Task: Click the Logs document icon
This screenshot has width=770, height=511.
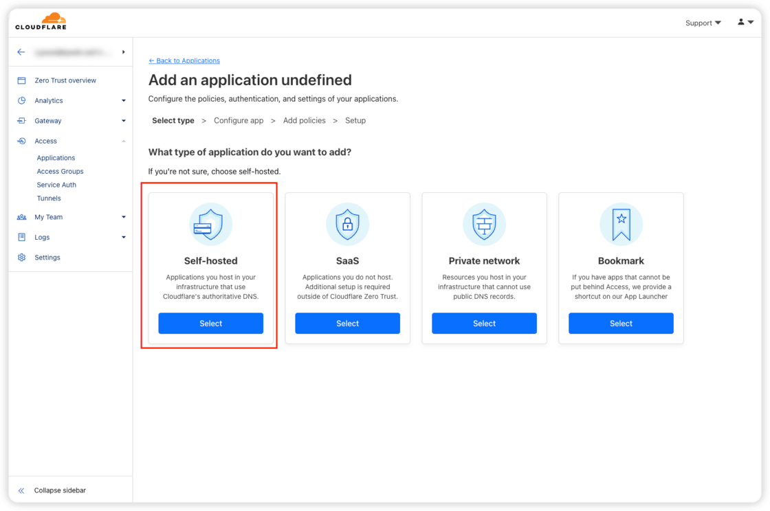Action: [21, 238]
